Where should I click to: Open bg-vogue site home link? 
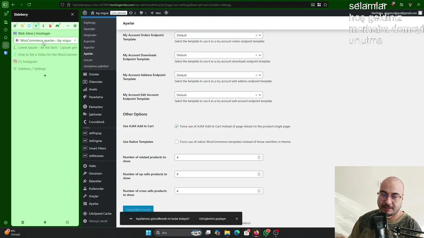coord(100,13)
